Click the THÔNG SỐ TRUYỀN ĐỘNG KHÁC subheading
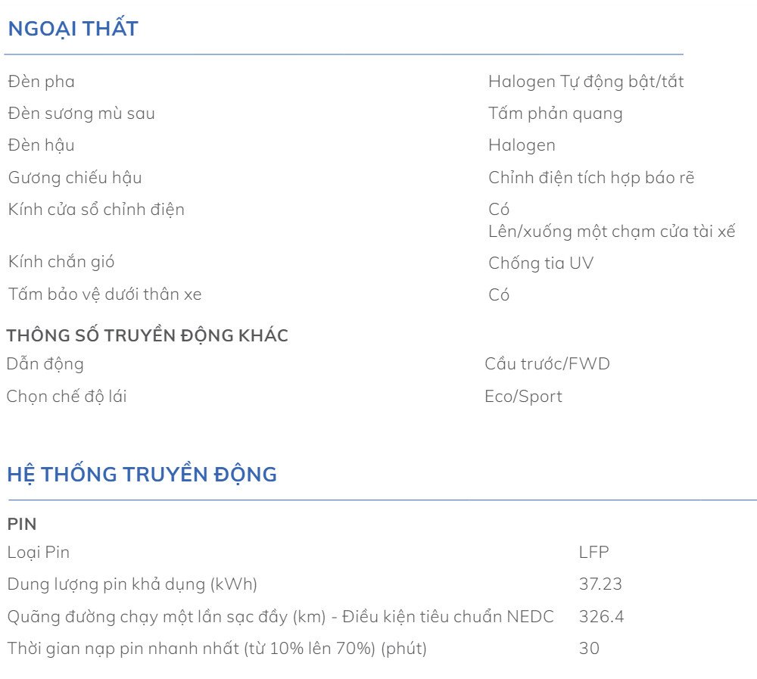 (x=148, y=335)
